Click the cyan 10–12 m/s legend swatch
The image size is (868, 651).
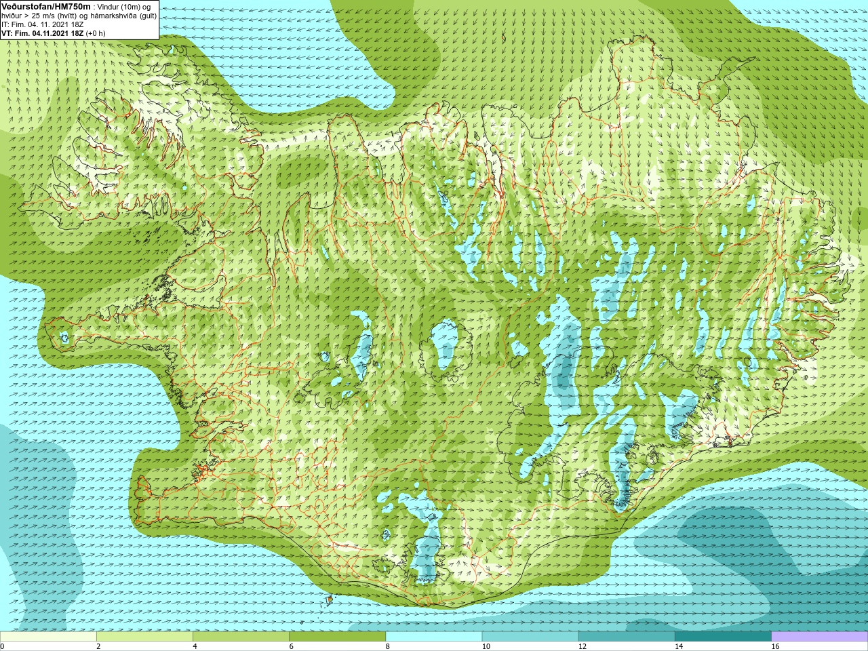point(530,637)
